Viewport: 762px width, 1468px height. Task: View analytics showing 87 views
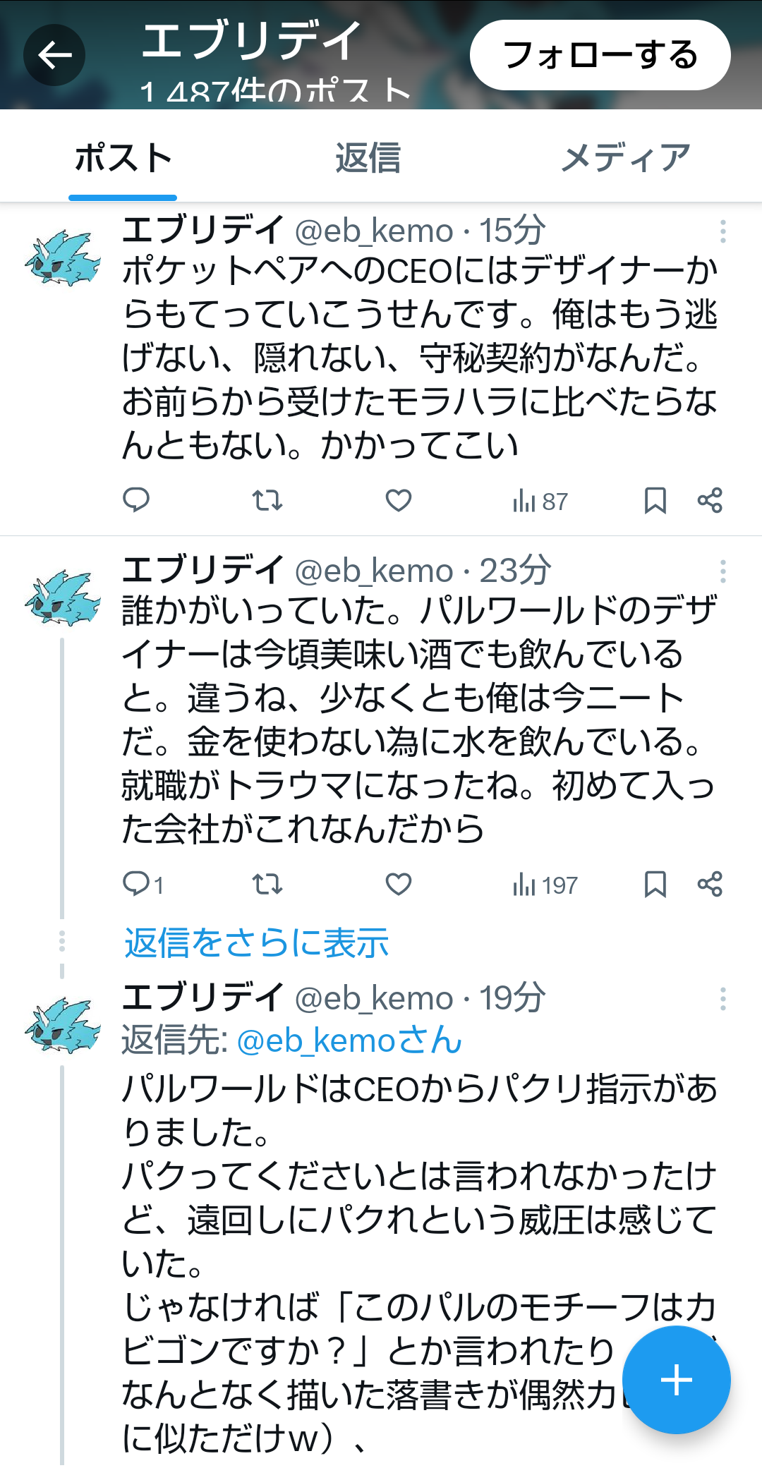[x=540, y=502]
